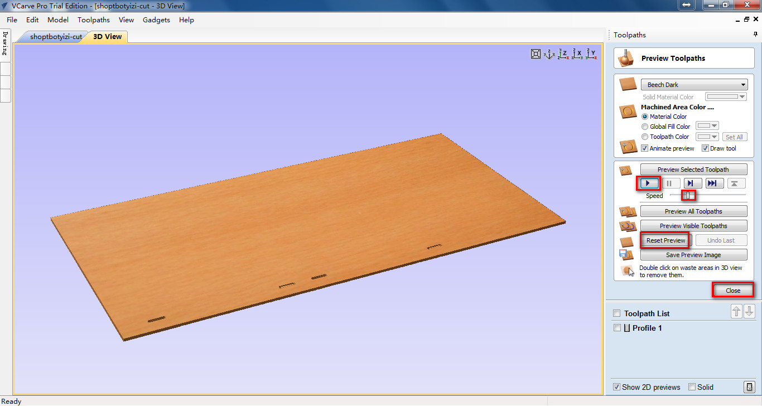Click the icon beside Preview Selected Toolpath
This screenshot has width=762, height=406.
tap(626, 170)
